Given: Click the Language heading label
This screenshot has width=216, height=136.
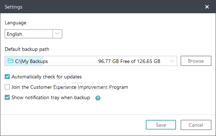Looking at the screenshot, I should click(x=15, y=23).
